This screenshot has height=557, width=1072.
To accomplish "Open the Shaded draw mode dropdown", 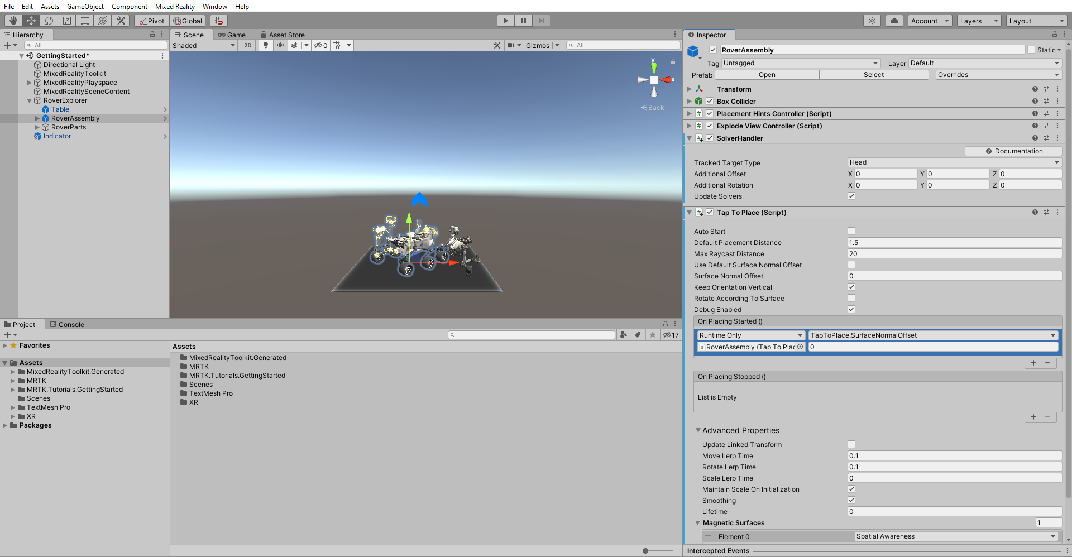I will 204,45.
